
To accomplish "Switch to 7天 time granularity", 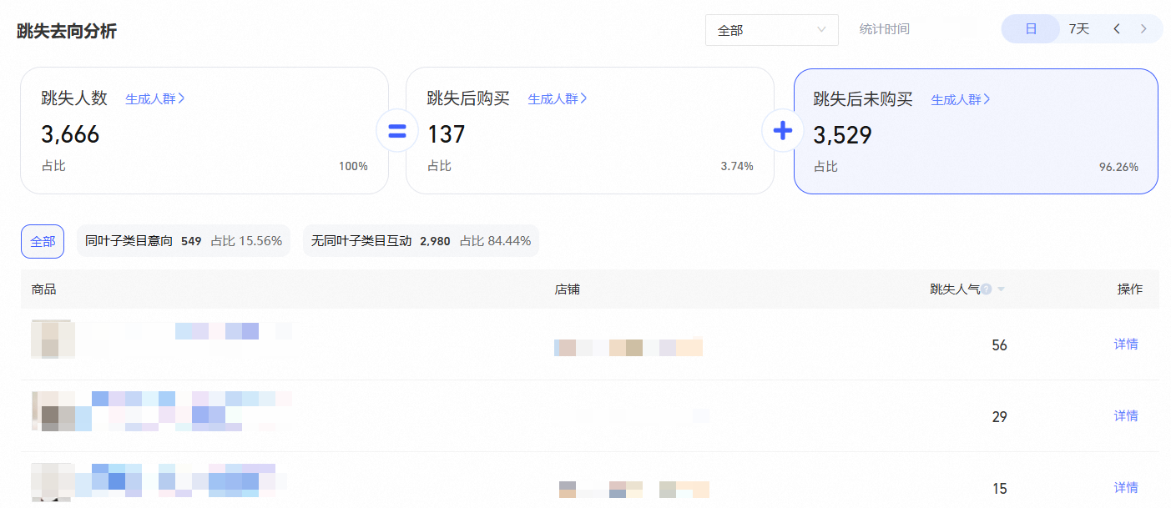I will (x=1079, y=29).
